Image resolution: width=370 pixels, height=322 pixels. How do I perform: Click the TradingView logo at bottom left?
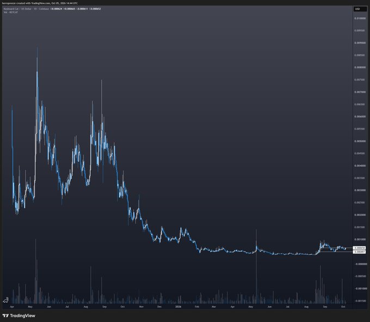point(19,315)
